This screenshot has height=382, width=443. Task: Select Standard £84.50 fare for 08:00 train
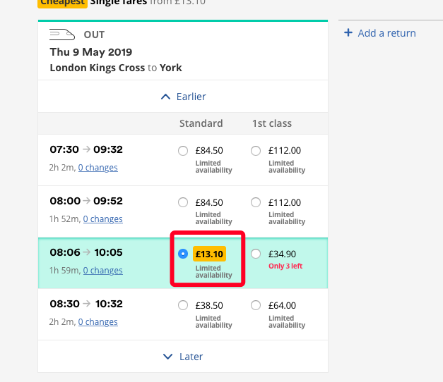[183, 202]
